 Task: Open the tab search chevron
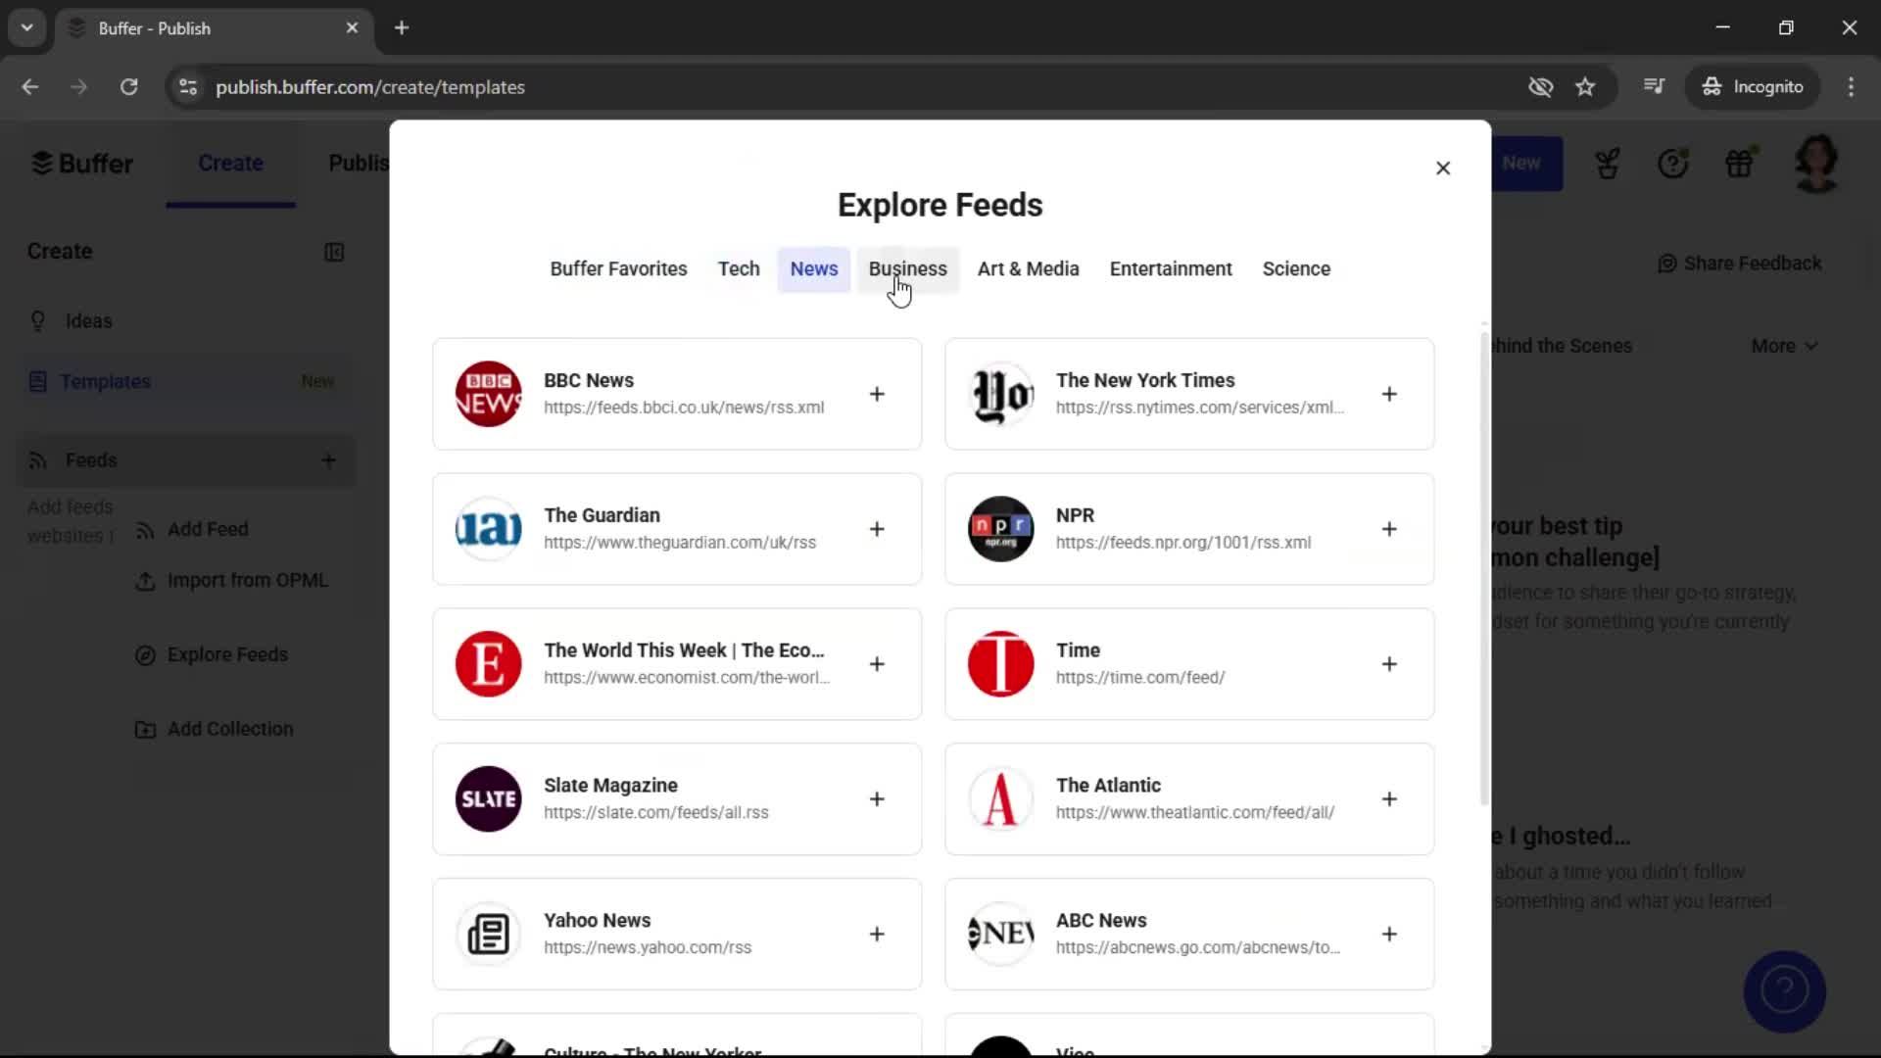click(26, 27)
